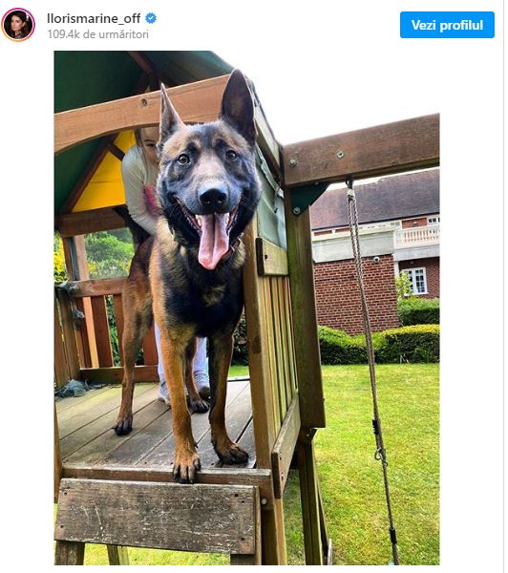The image size is (508, 573).
Task: Click the white-framed window of the house
Action: [x=417, y=281]
